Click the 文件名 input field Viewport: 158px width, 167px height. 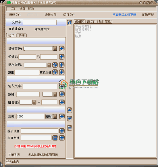point(40,22)
